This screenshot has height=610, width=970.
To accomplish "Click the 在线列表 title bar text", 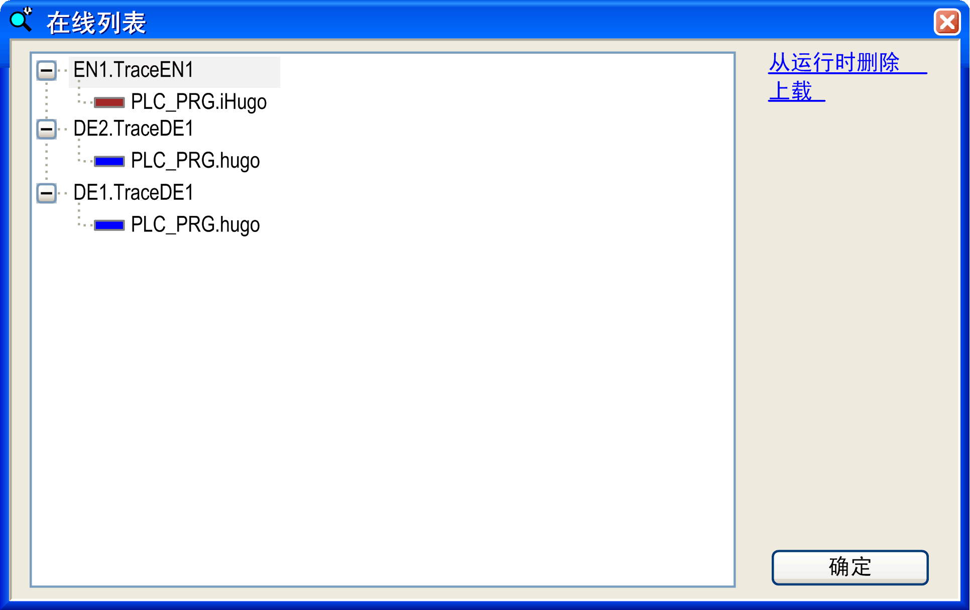I will pos(96,23).
